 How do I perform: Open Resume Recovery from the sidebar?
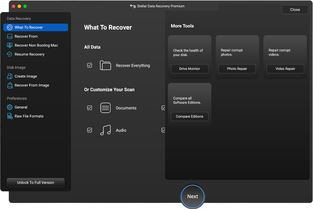(x=36, y=54)
